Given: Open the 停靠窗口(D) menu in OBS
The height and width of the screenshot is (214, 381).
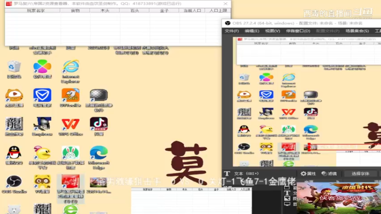Looking at the screenshot, I should pos(298,31).
